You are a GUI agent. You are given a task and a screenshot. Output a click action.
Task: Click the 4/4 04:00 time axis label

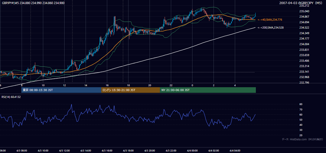tap(235, 151)
